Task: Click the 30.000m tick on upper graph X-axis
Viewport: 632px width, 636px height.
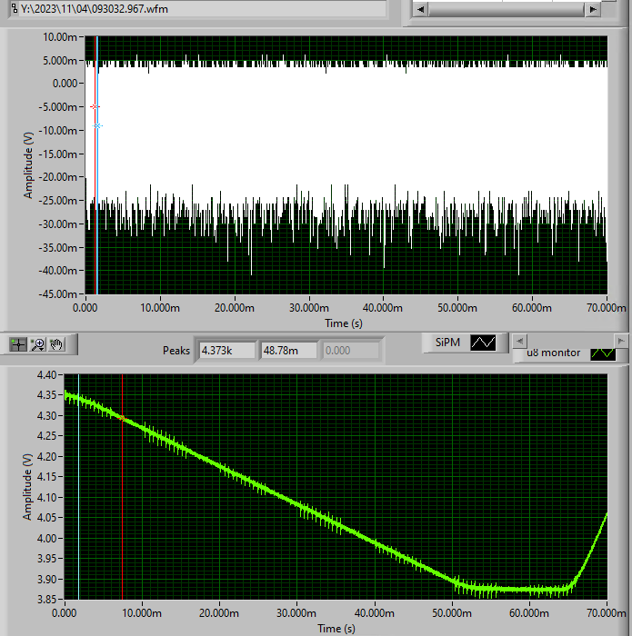Action: (309, 308)
